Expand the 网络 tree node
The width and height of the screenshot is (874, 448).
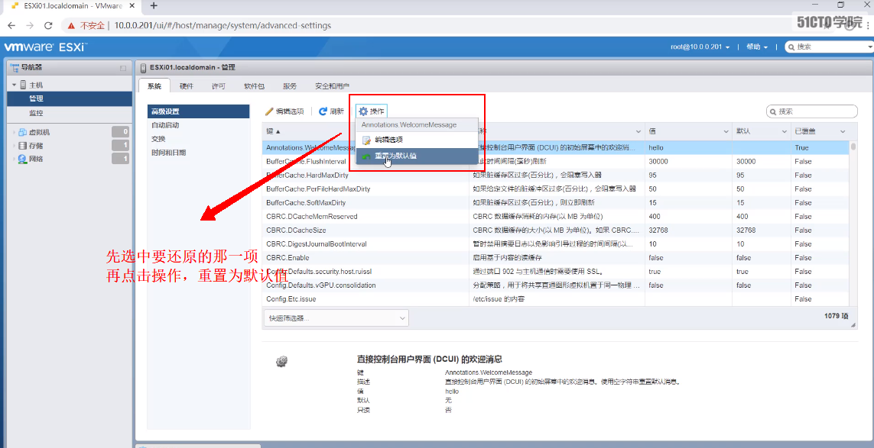click(14, 160)
